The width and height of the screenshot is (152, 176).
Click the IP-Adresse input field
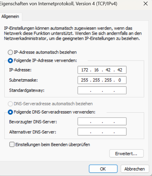[x=102, y=70]
